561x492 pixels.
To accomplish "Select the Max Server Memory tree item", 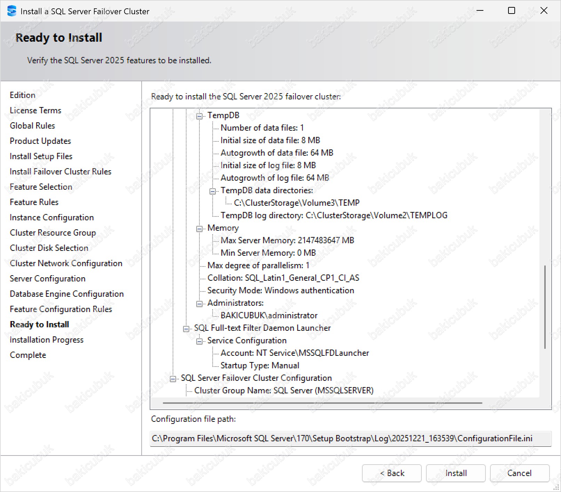I will coord(287,240).
